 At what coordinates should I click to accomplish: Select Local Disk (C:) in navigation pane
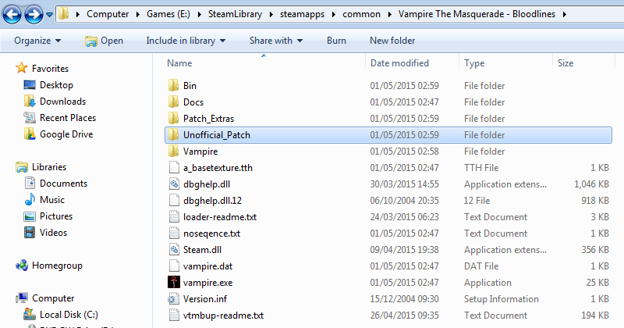point(69,315)
